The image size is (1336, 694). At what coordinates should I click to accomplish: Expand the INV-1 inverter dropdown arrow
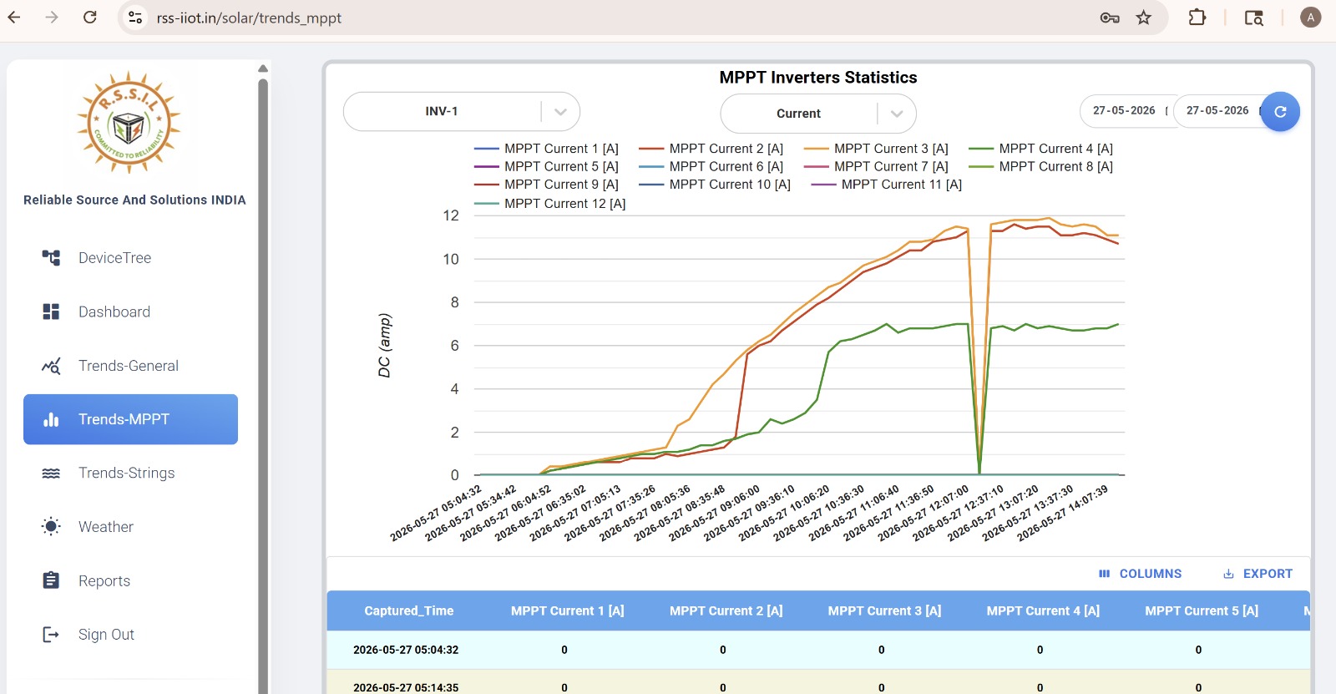point(561,112)
